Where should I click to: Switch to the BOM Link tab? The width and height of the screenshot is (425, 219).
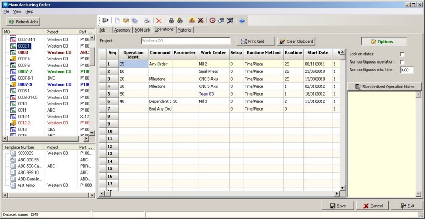[142, 30]
